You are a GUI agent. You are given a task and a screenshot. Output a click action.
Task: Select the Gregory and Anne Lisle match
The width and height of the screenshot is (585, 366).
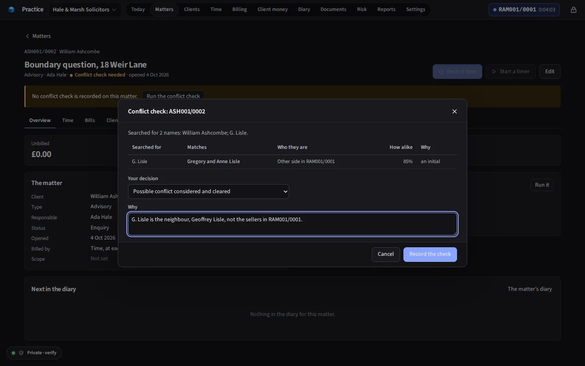tap(214, 161)
